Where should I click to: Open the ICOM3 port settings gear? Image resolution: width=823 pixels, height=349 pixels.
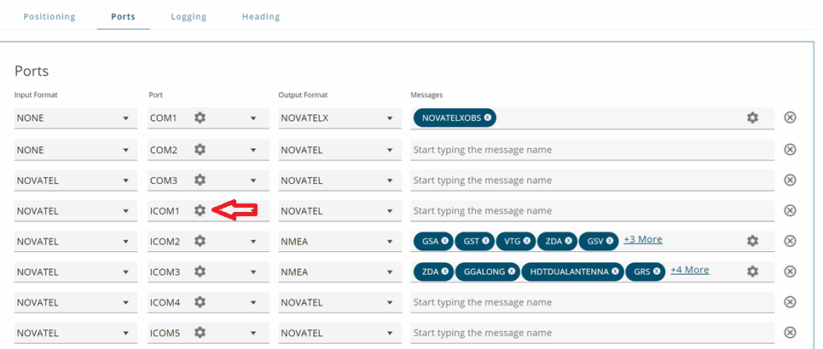coord(200,272)
